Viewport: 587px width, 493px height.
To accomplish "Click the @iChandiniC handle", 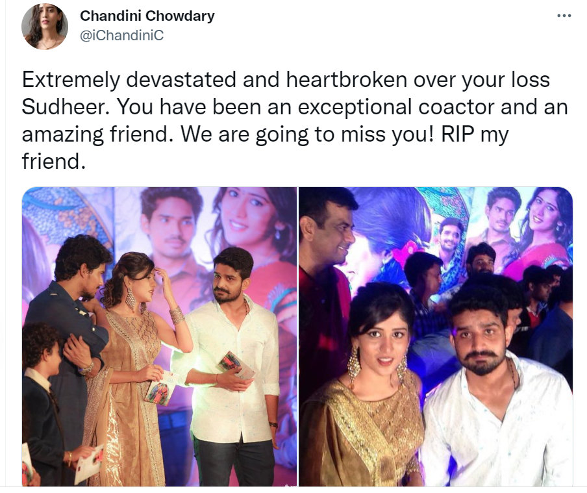I will coord(121,35).
